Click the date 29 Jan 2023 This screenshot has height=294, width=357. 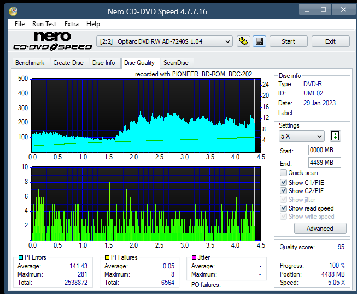319,103
